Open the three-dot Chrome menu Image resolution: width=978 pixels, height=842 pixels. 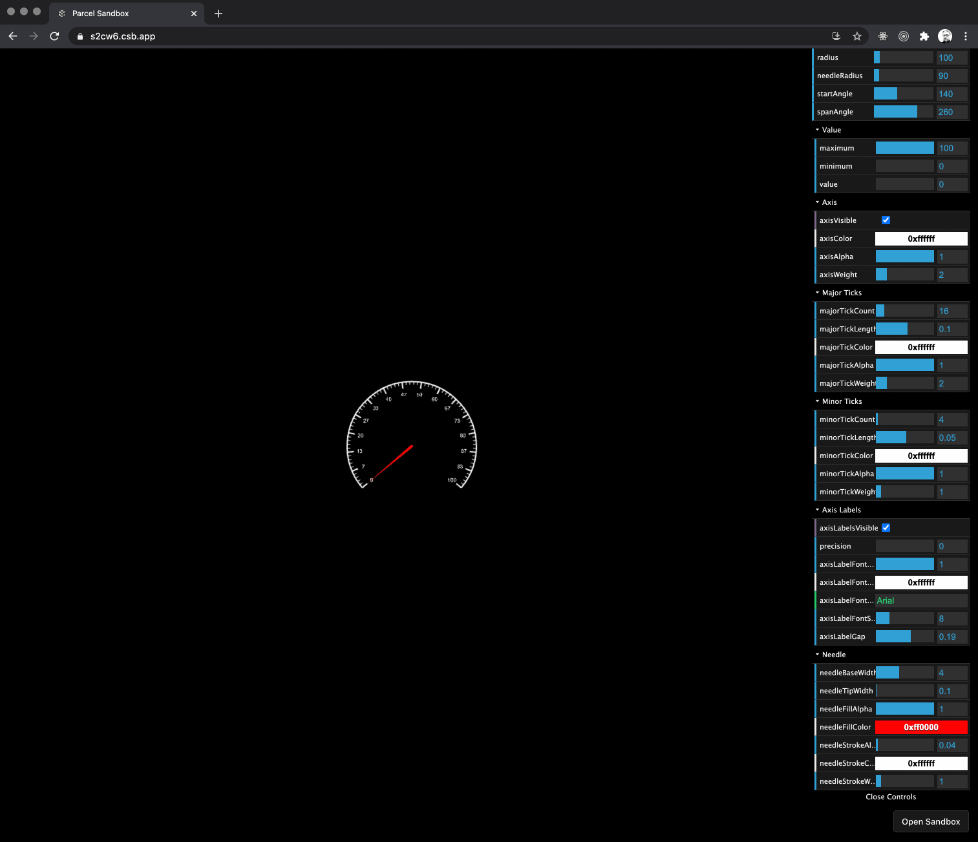coord(966,36)
